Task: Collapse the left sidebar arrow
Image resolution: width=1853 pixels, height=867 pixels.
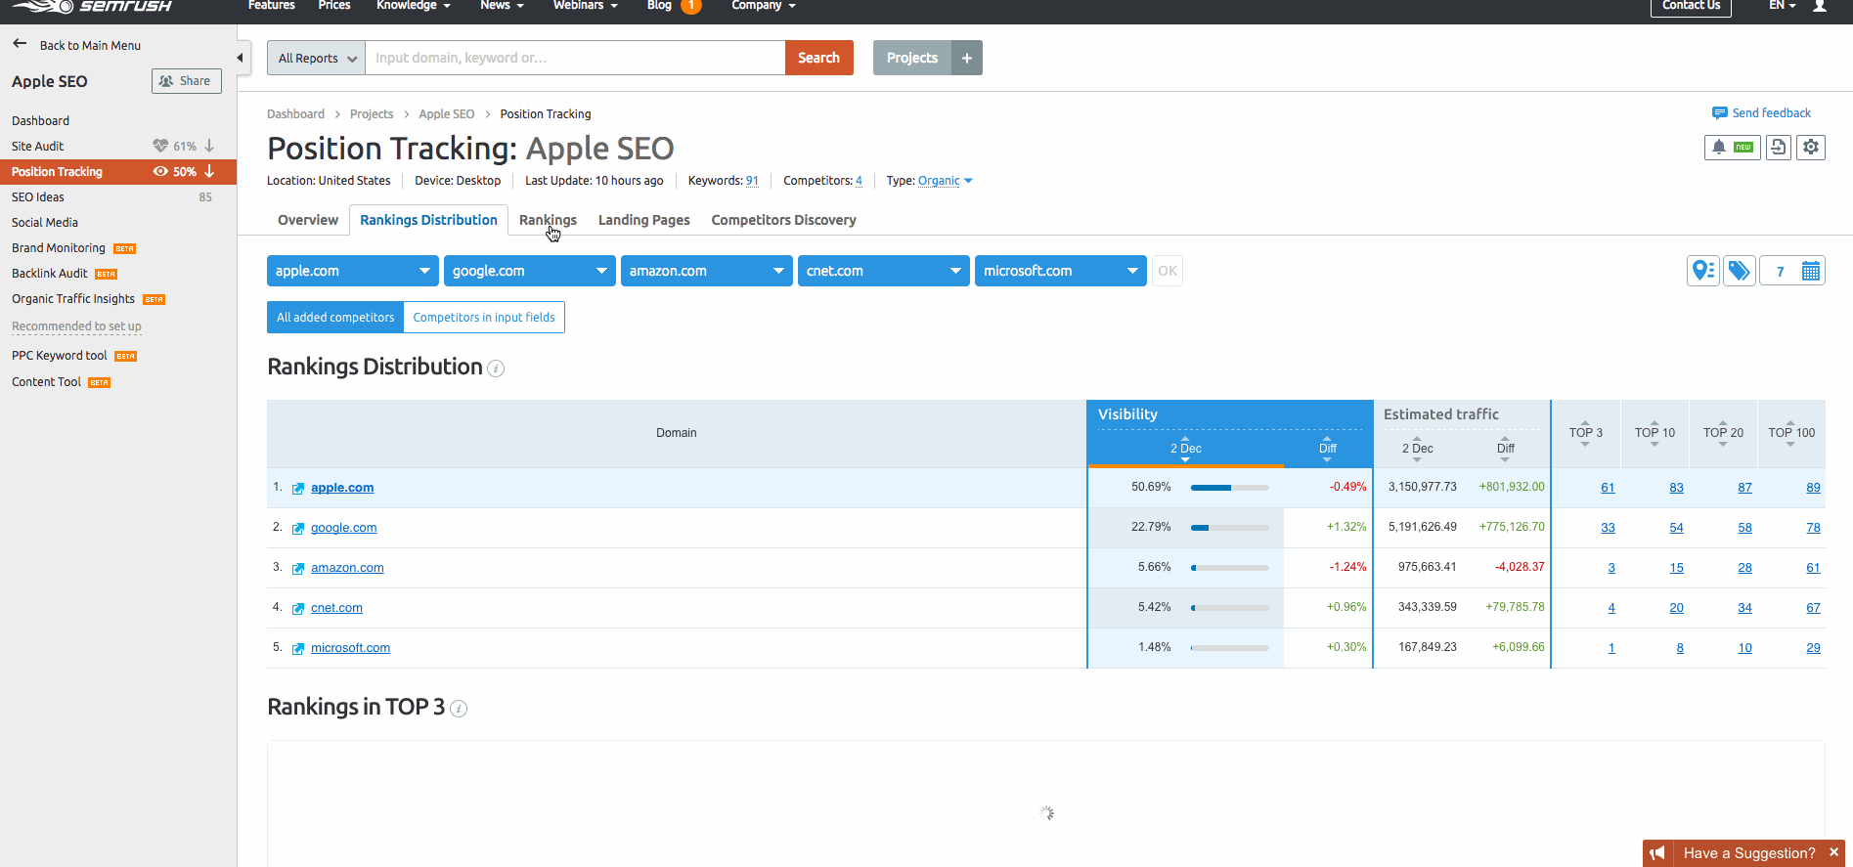Action: 240,58
